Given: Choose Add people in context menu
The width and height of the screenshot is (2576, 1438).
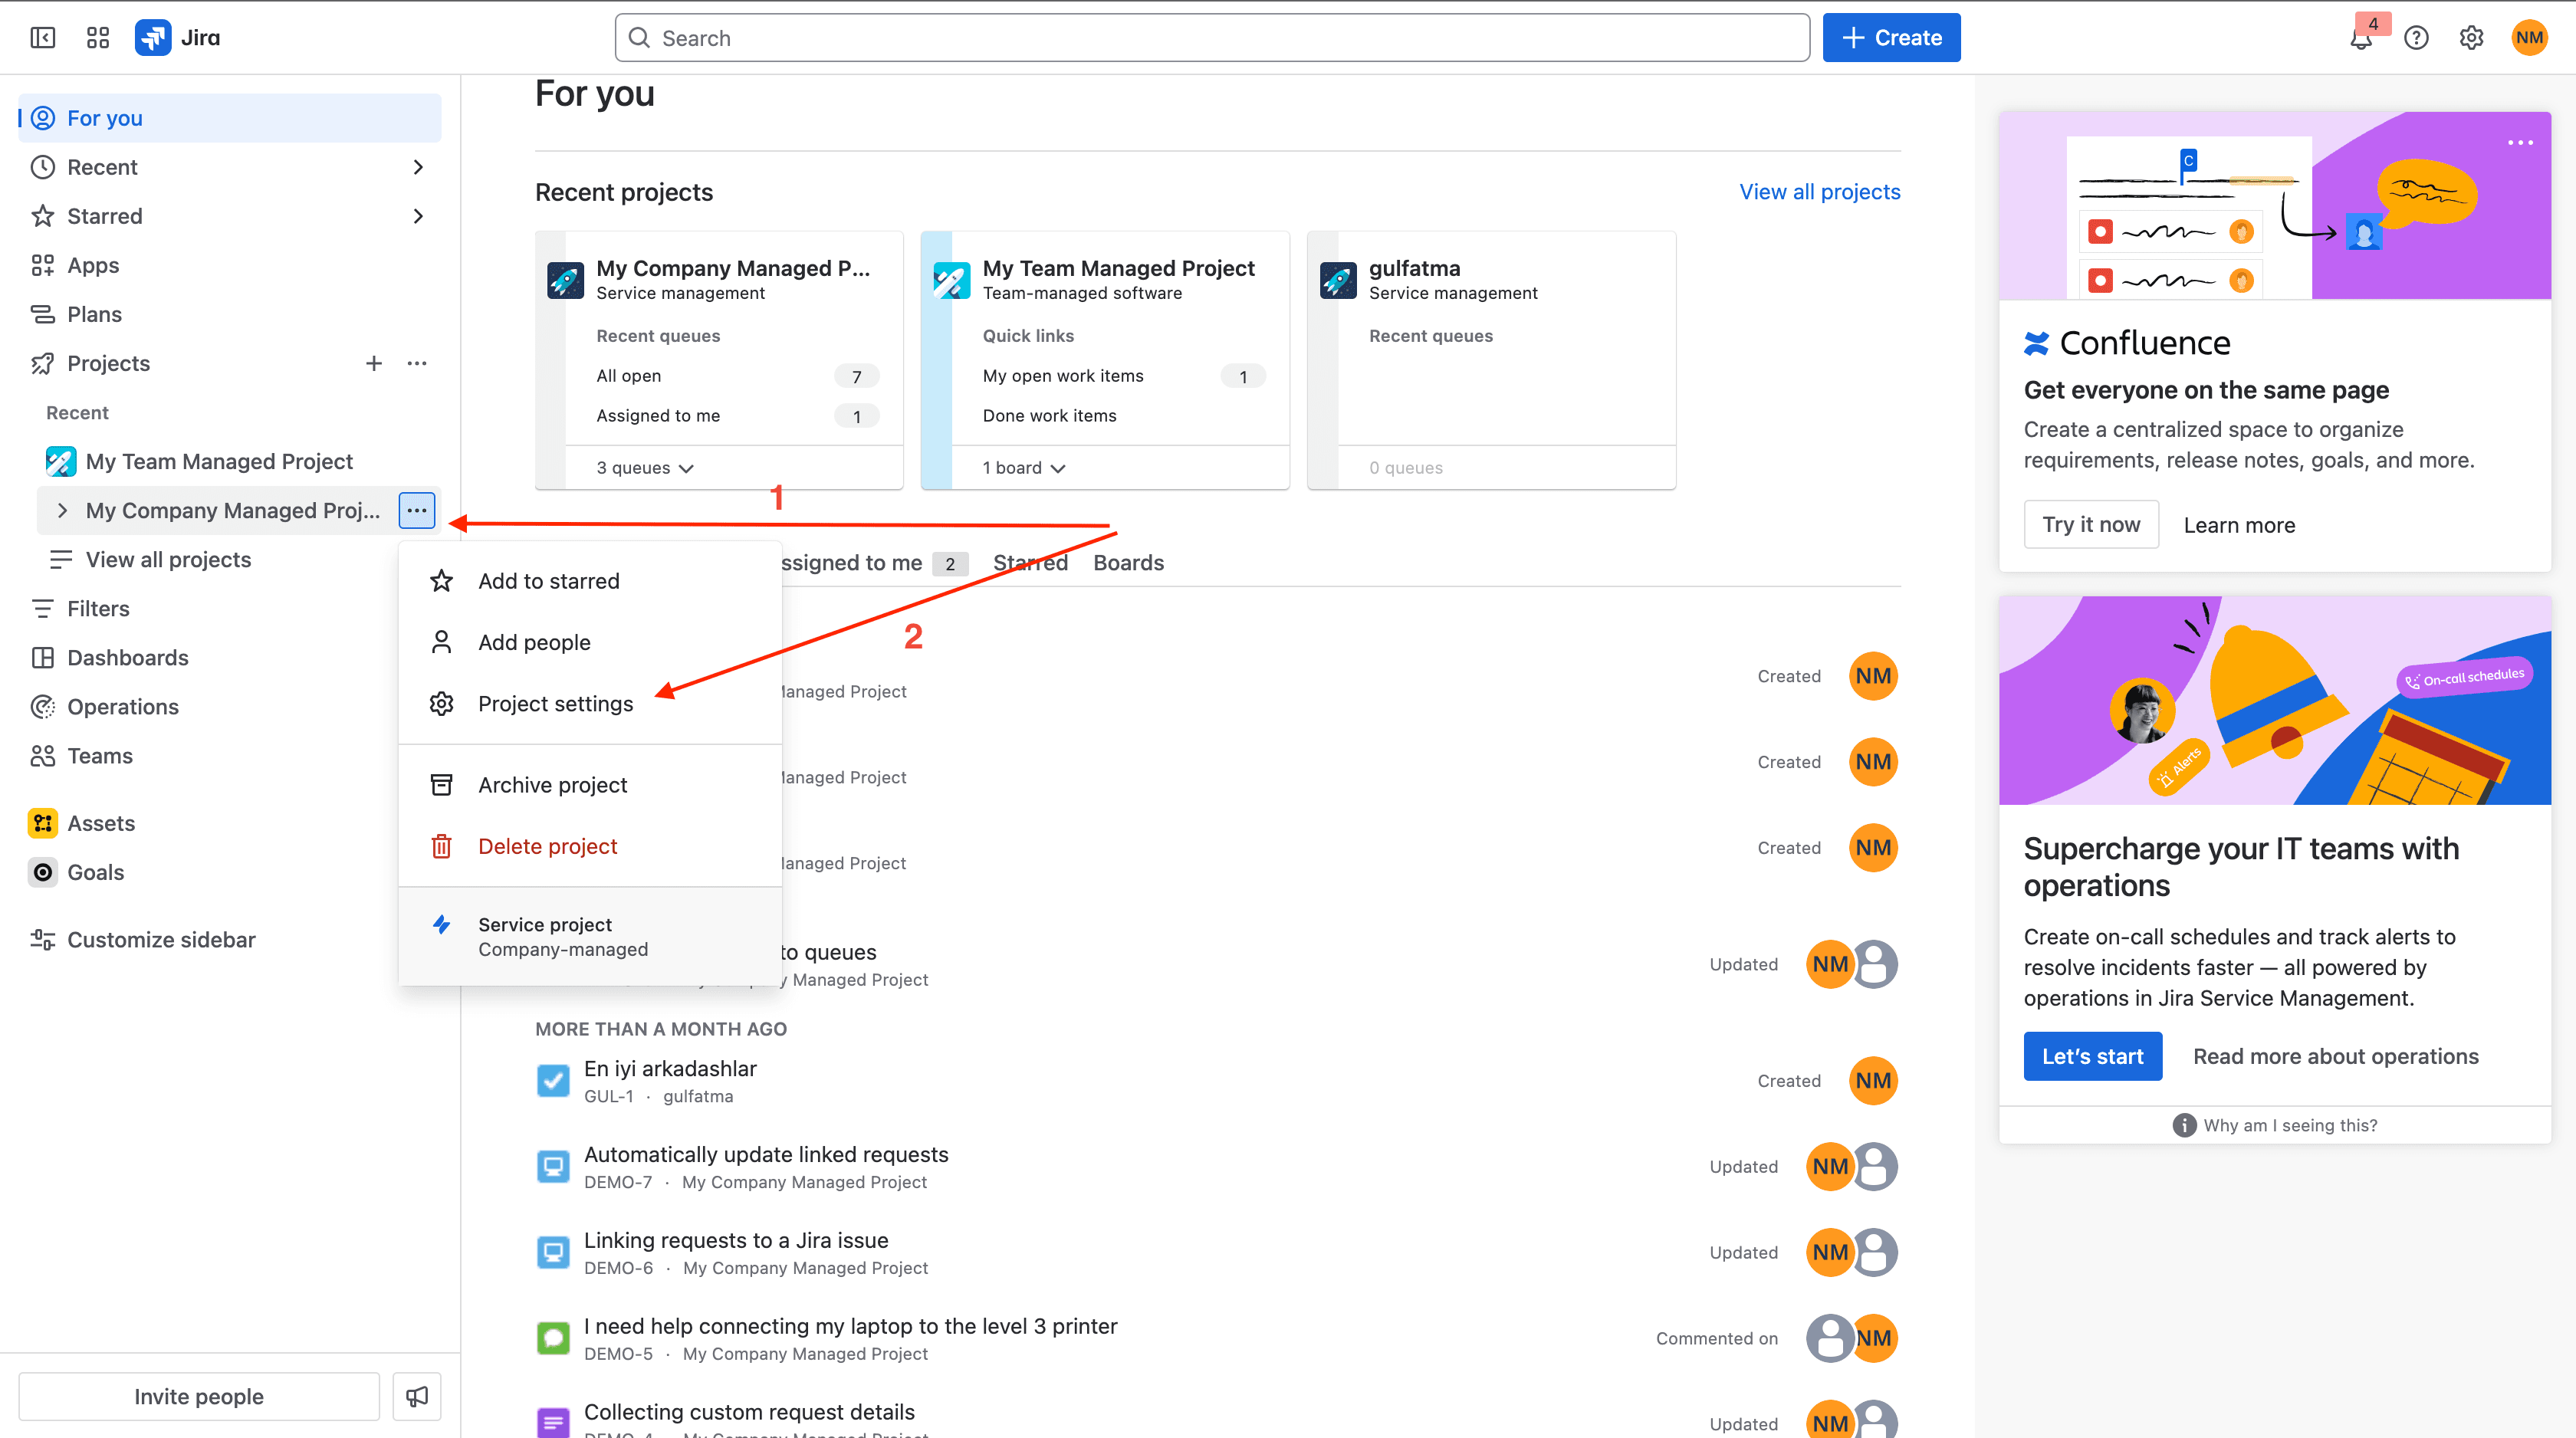Looking at the screenshot, I should 590,642.
